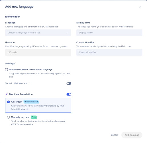This screenshot has height=143, width=147.
Task: Close the Add new language dialog
Action: coord(140,7)
